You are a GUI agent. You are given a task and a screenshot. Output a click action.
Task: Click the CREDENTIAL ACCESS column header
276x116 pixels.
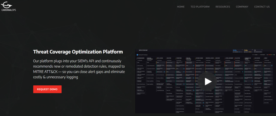pyautogui.click(x=209, y=58)
